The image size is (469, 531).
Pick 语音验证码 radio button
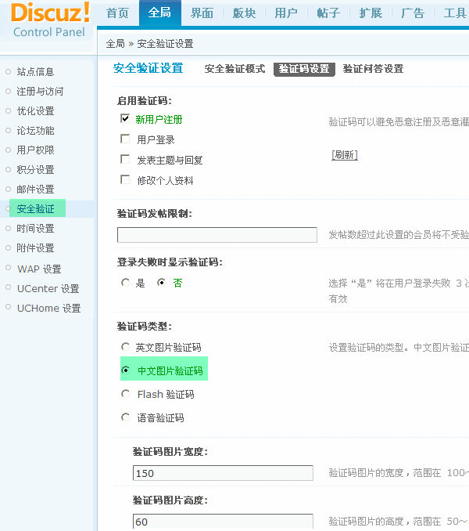pyautogui.click(x=125, y=417)
